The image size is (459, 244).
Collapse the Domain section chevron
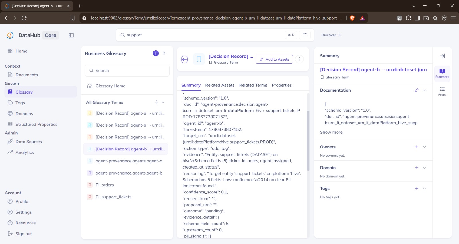tap(425, 168)
